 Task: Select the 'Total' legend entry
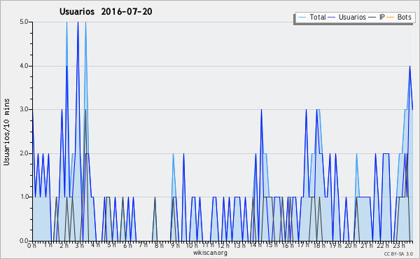pyautogui.click(x=318, y=17)
